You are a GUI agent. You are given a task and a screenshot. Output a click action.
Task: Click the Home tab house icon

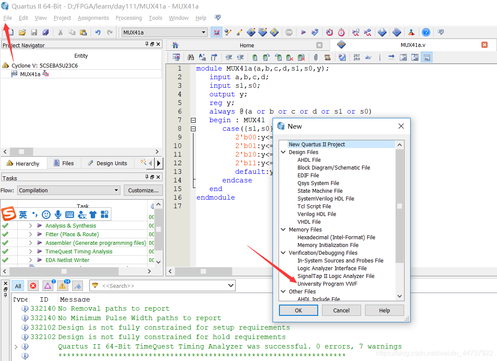[x=175, y=45]
